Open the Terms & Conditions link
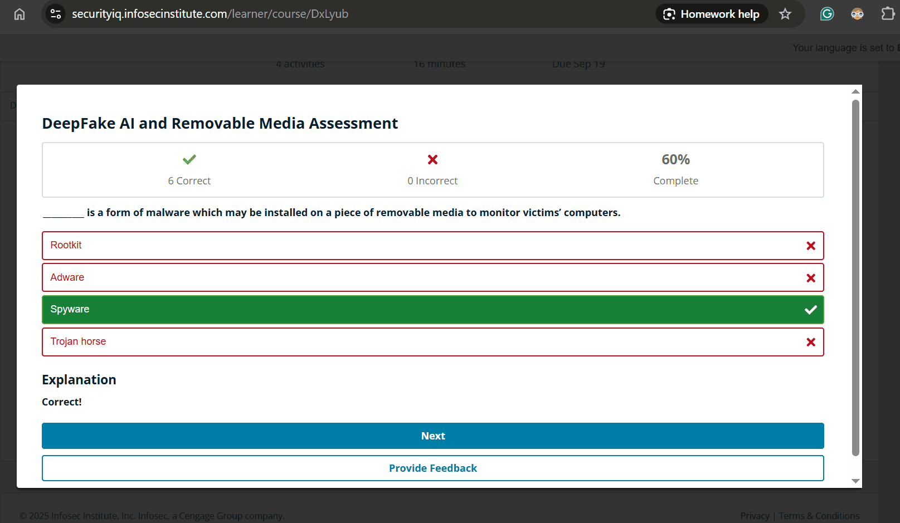The image size is (900, 523). [819, 516]
